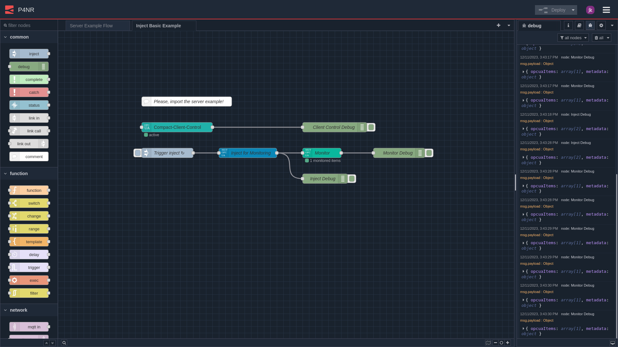Open the configuration nodes gear icon
Viewport: 618px width, 347px height.
coord(601,25)
